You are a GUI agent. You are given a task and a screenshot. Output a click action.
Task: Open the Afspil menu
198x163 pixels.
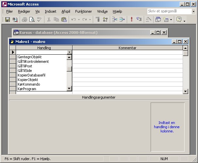(66, 11)
